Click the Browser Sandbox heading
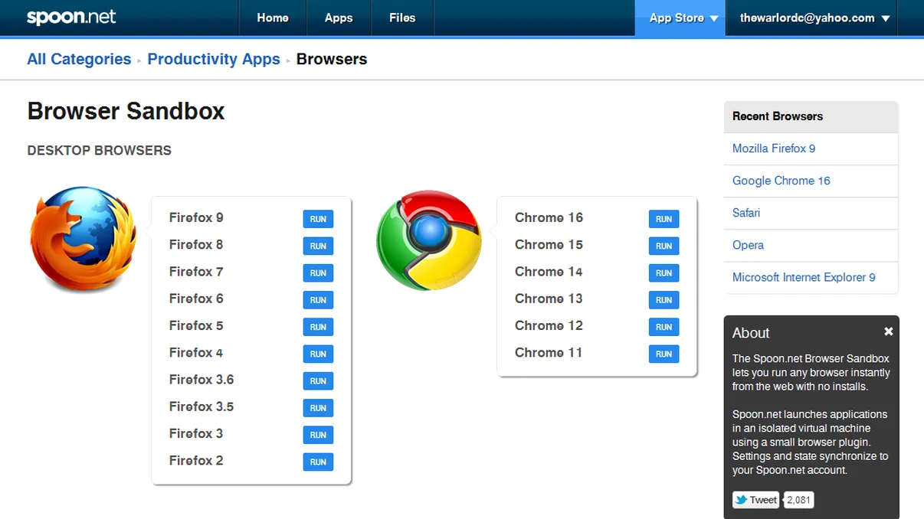 pyautogui.click(x=126, y=111)
